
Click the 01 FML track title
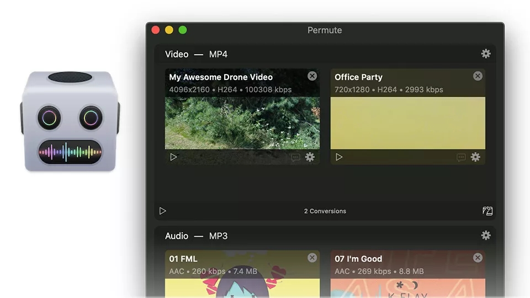click(183, 259)
